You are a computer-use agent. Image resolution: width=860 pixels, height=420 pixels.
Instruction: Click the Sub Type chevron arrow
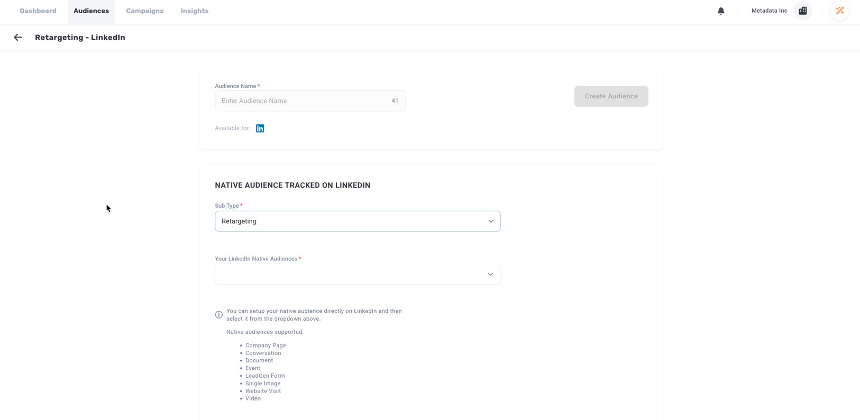(x=490, y=221)
